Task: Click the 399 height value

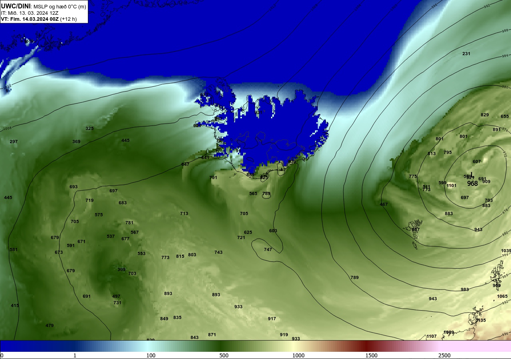Action: click(121, 269)
